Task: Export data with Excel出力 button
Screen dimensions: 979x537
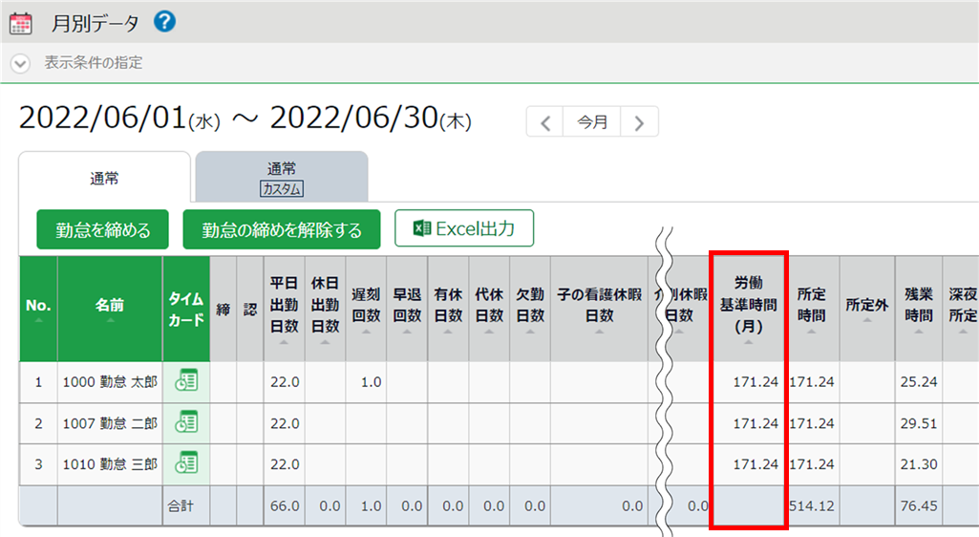Action: (463, 228)
